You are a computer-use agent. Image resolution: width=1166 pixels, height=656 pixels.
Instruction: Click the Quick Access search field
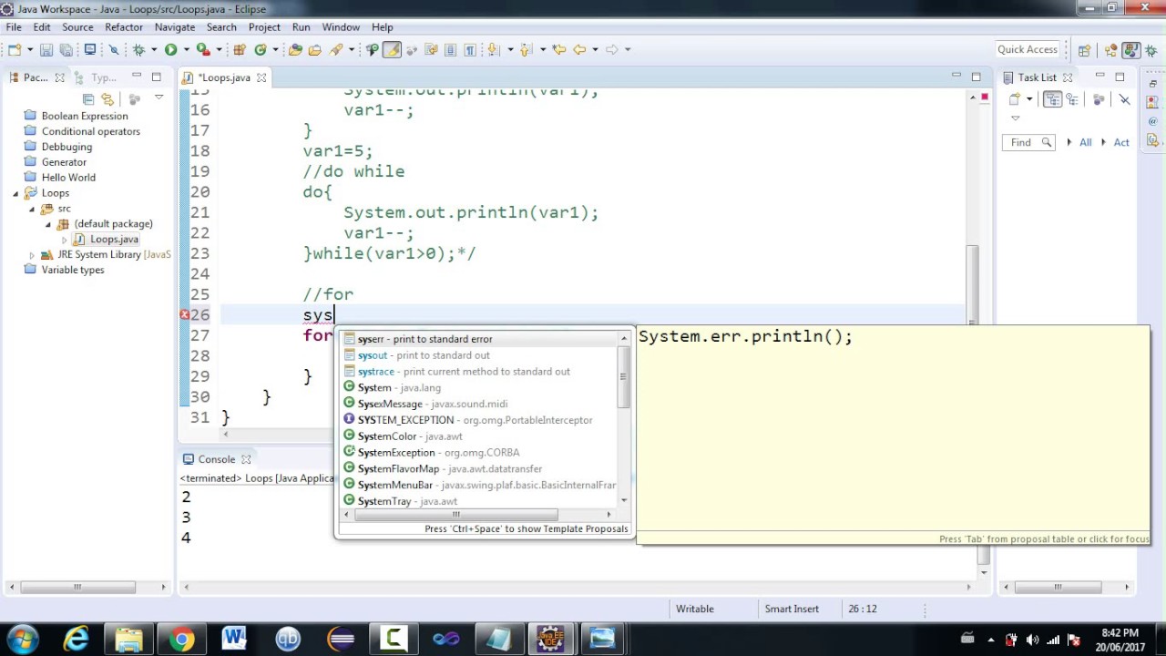pyautogui.click(x=1028, y=50)
